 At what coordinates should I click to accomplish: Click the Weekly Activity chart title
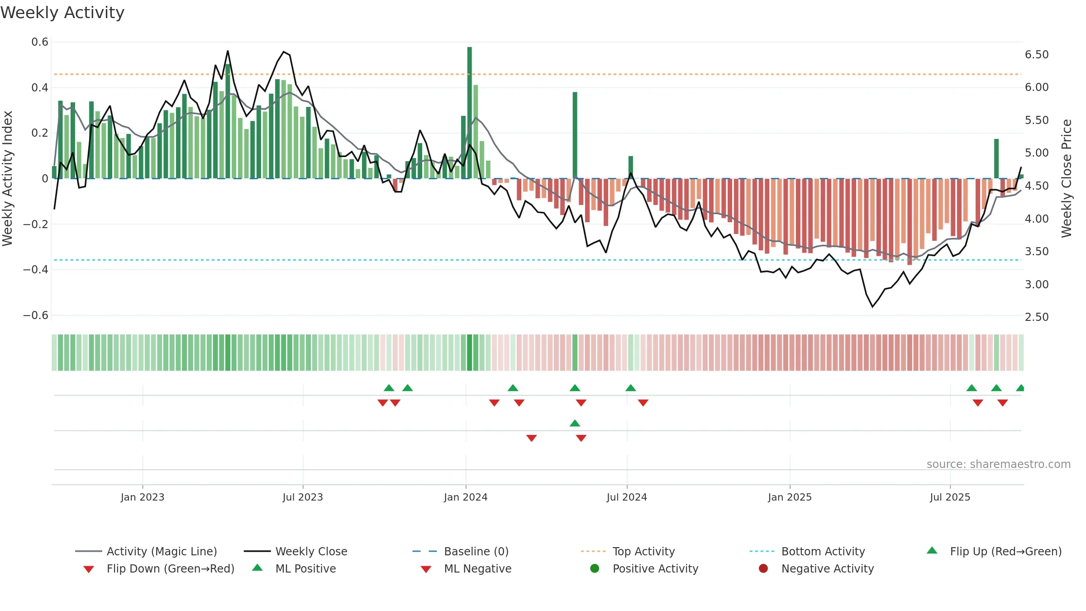(x=62, y=13)
